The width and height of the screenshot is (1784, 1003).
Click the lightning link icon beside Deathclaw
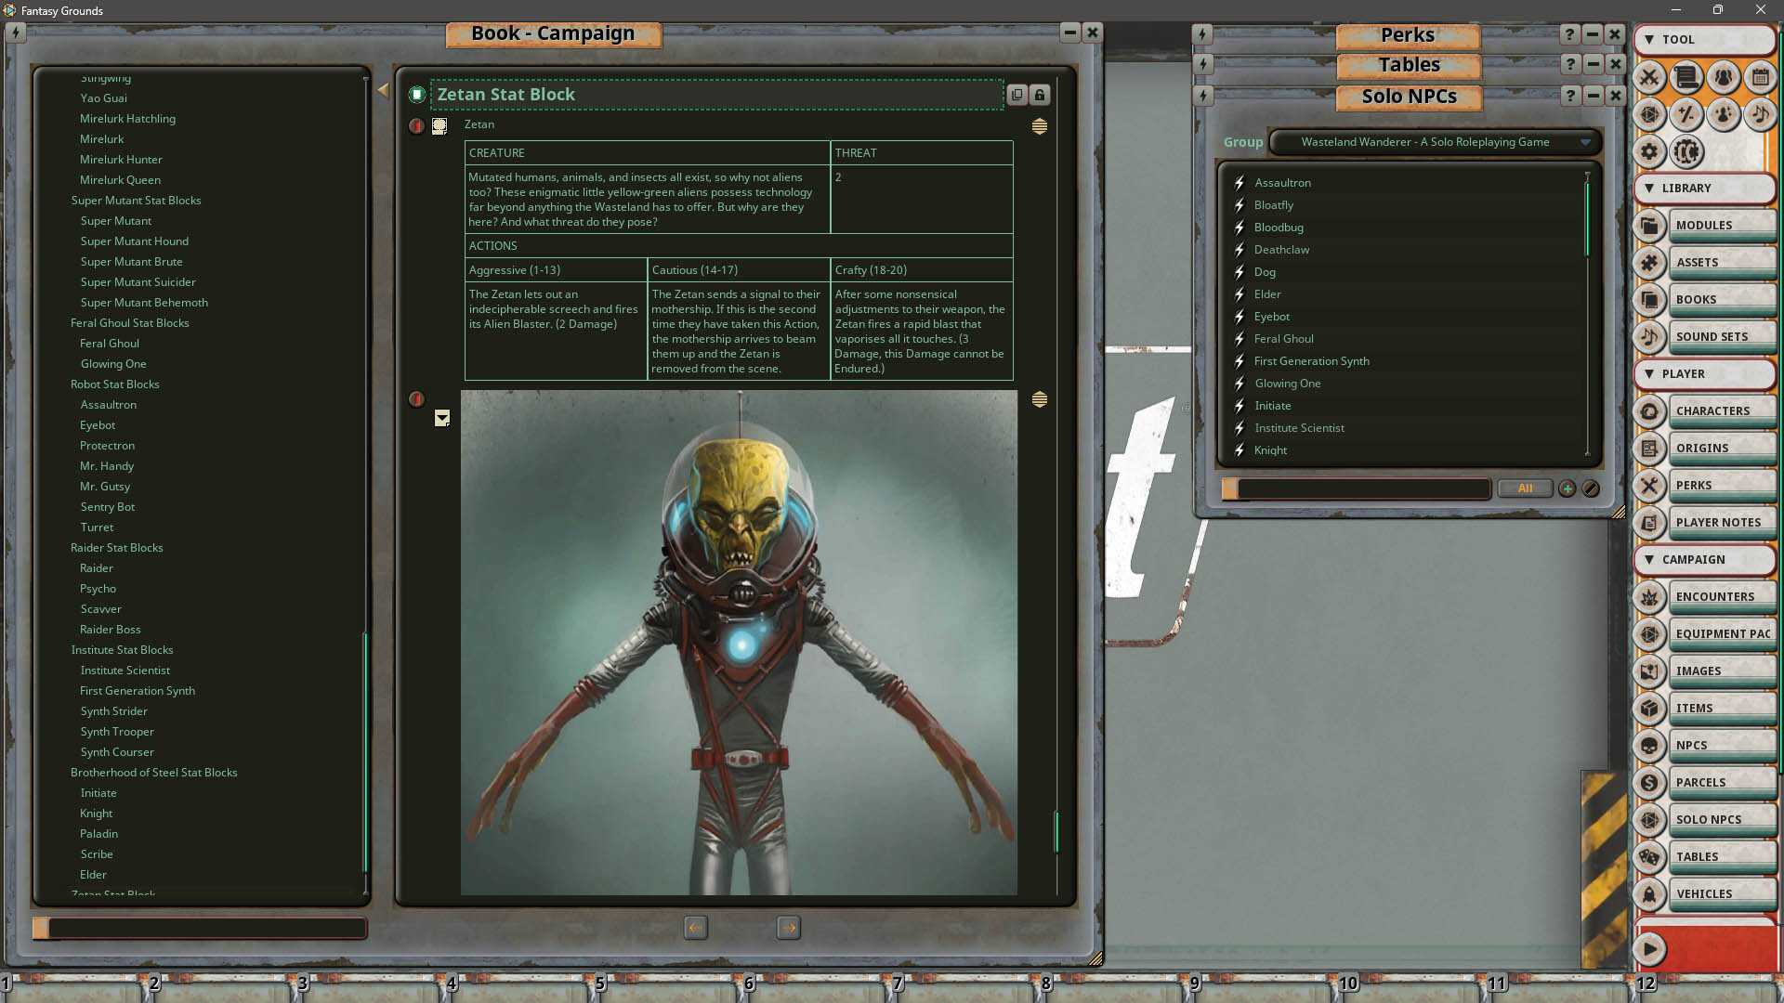tap(1239, 250)
